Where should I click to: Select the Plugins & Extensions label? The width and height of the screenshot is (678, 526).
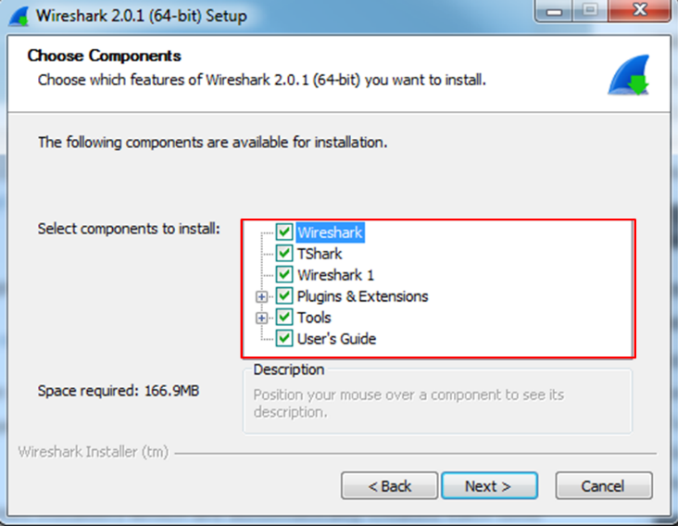click(x=362, y=296)
